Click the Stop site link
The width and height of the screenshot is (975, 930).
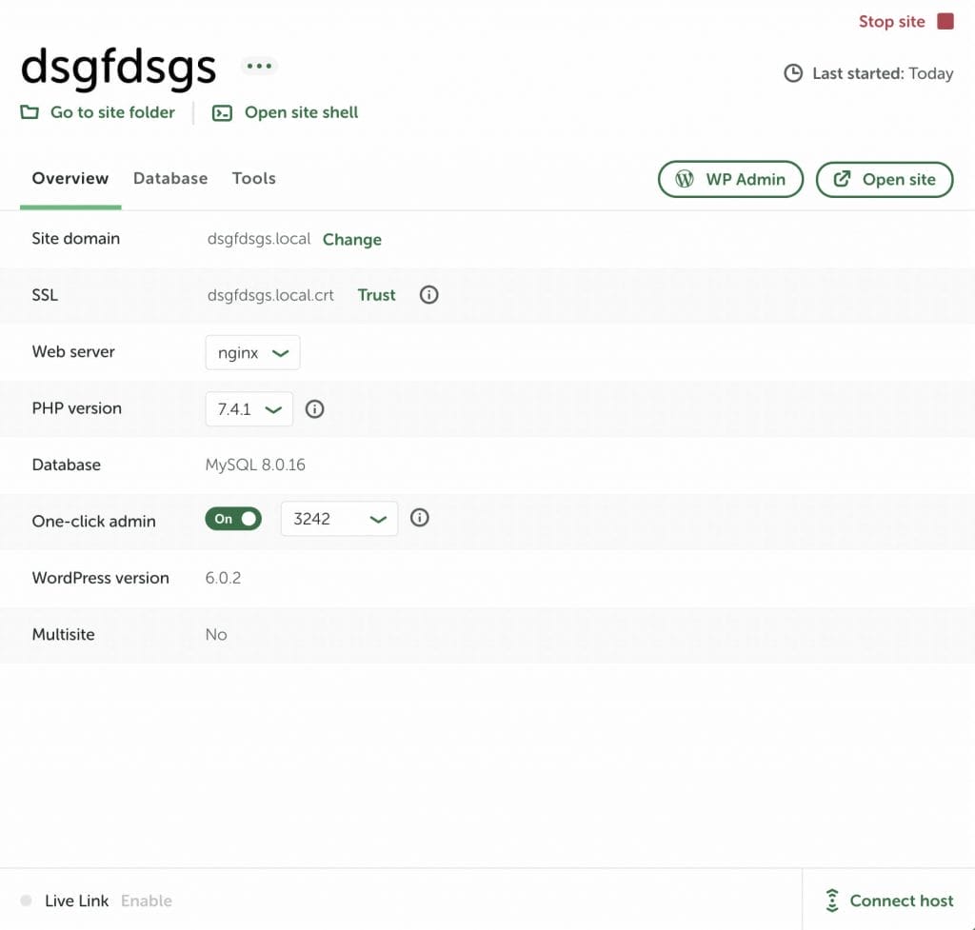(891, 22)
